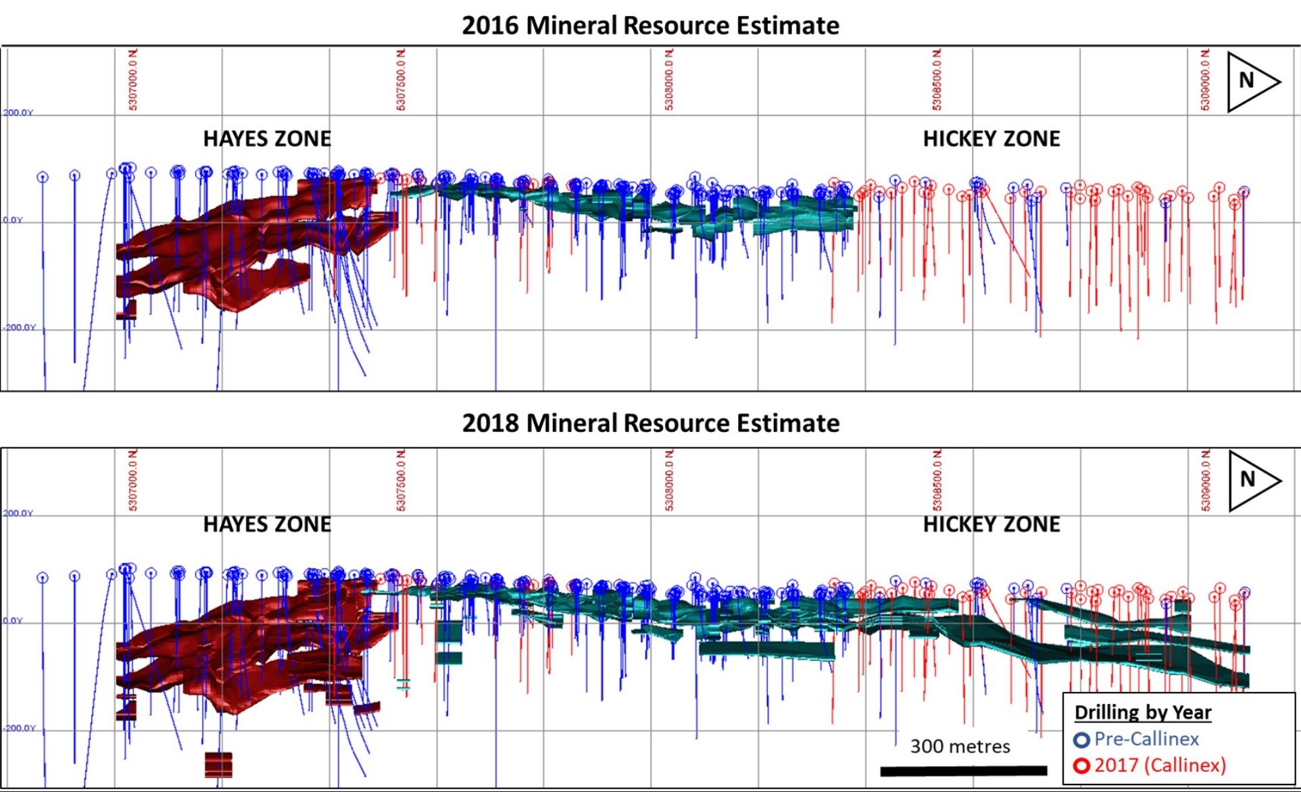Click the red 2017 Callinex legend circle
Screen dimensions: 1301x792
coord(1081,766)
